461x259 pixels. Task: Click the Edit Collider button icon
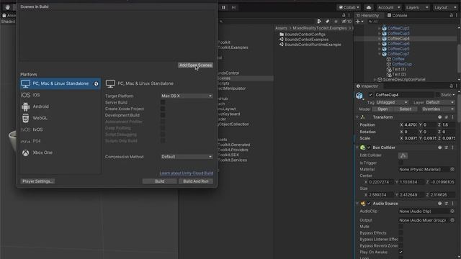[403, 155]
